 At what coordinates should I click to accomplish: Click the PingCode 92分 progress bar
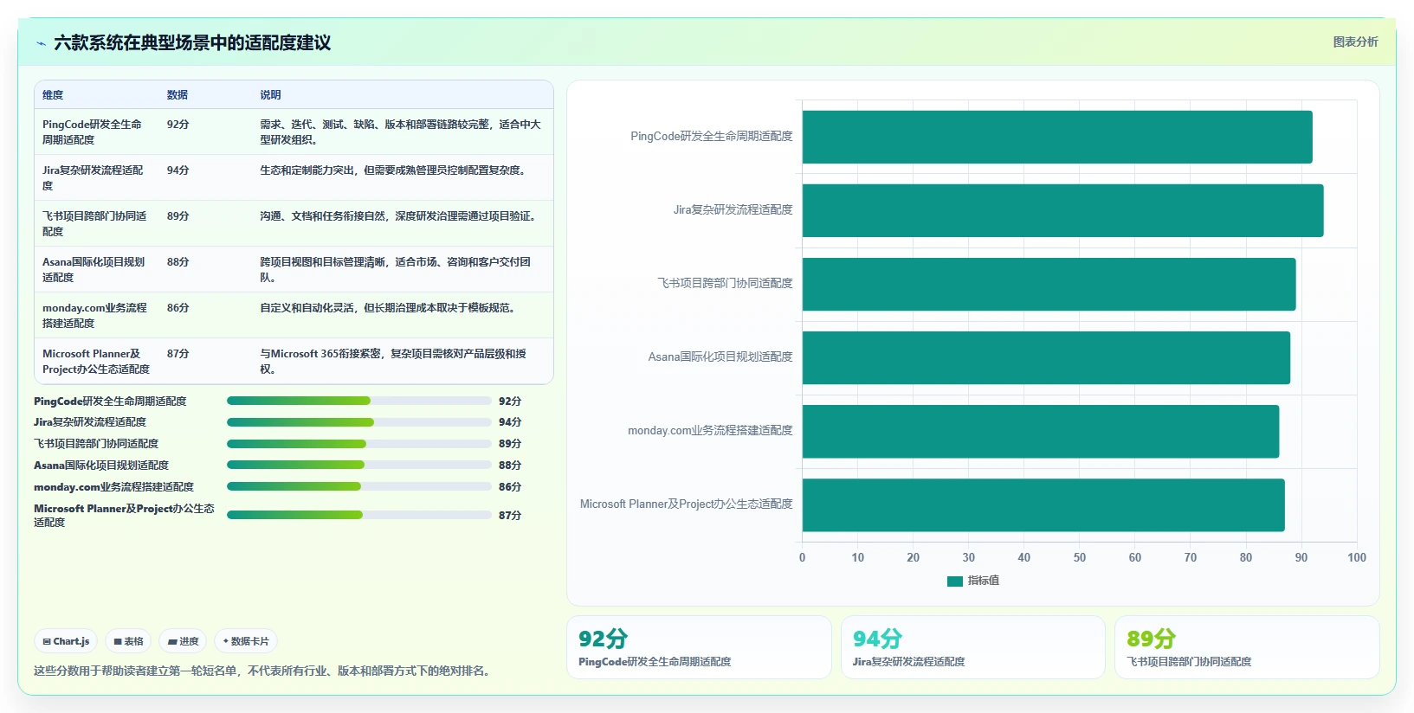pyautogui.click(x=359, y=401)
